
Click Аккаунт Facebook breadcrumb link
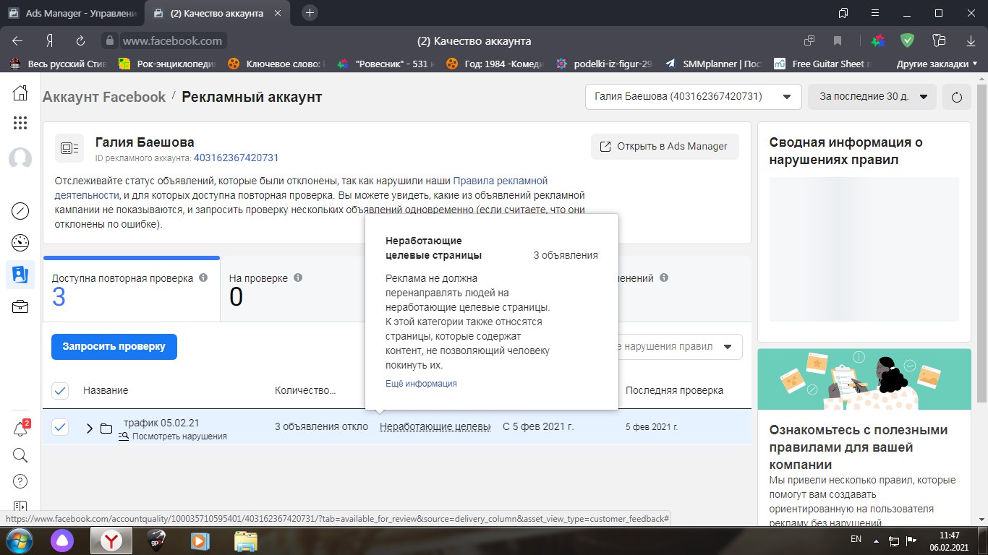(104, 97)
